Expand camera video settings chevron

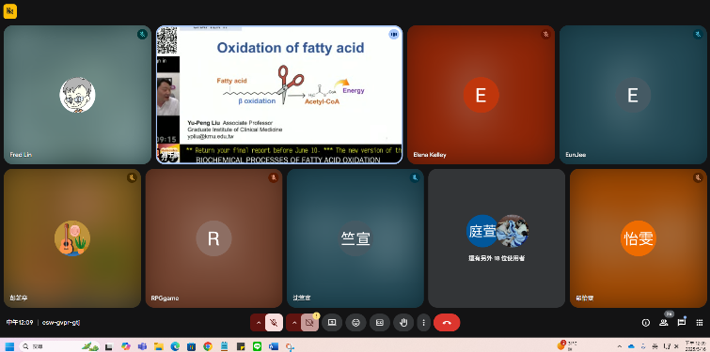293,323
